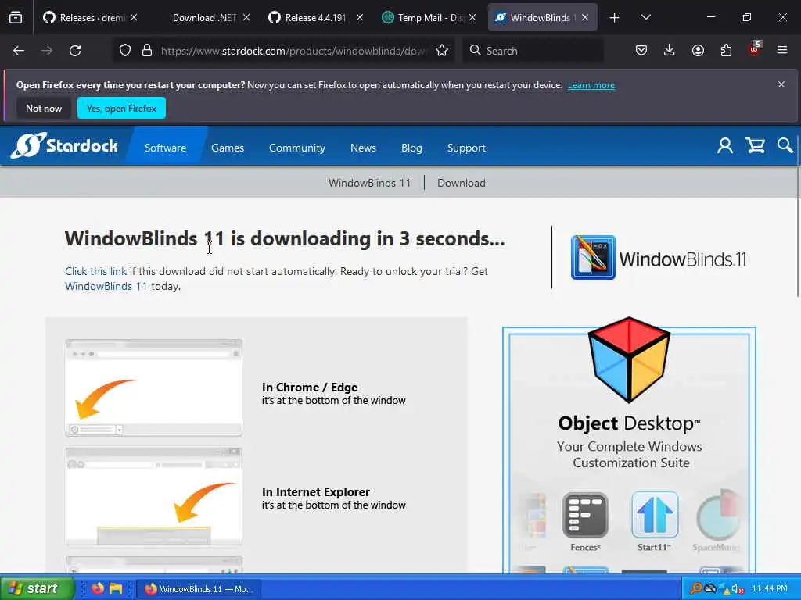This screenshot has width=801, height=600.
Task: Click volume muted tray icon
Action: pos(738,589)
